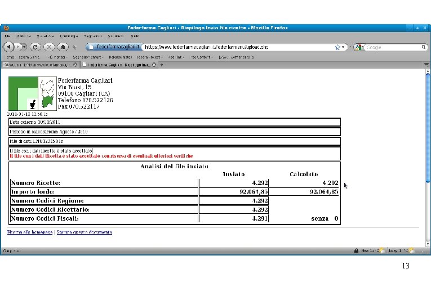Click the Sardinia map logo image

(x=47, y=93)
